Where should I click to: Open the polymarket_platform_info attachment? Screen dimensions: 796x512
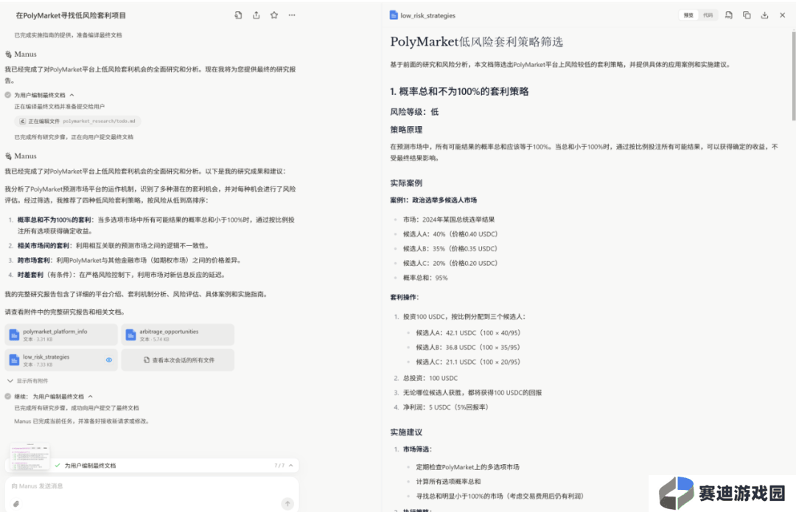pos(61,335)
